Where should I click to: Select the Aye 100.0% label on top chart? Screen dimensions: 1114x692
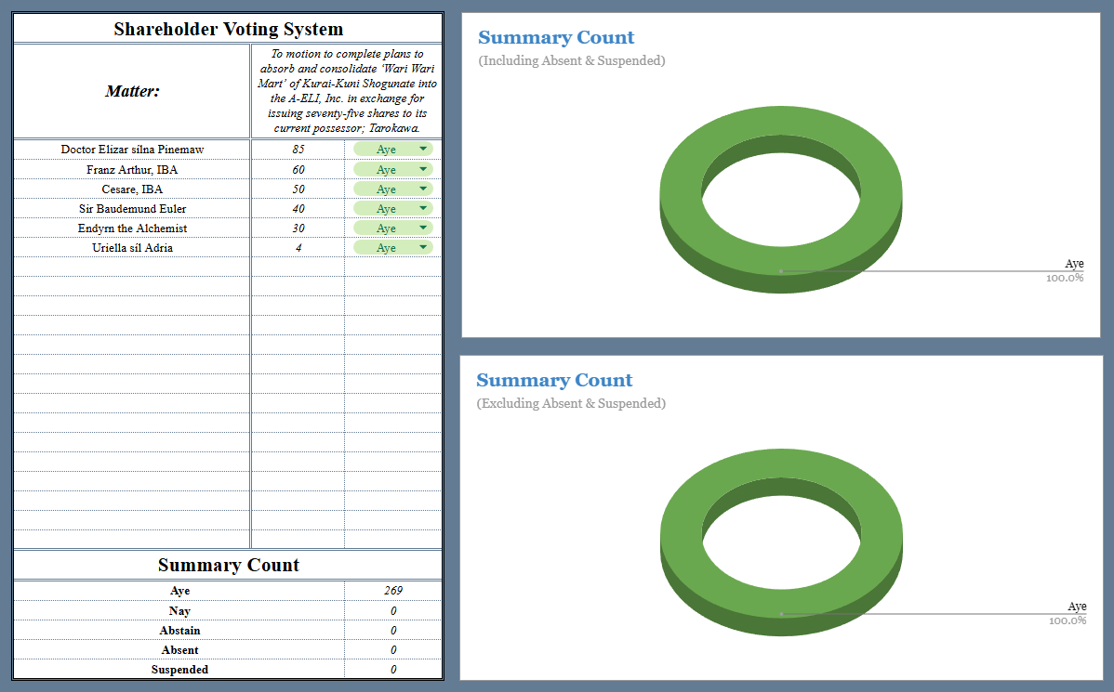pos(1065,270)
